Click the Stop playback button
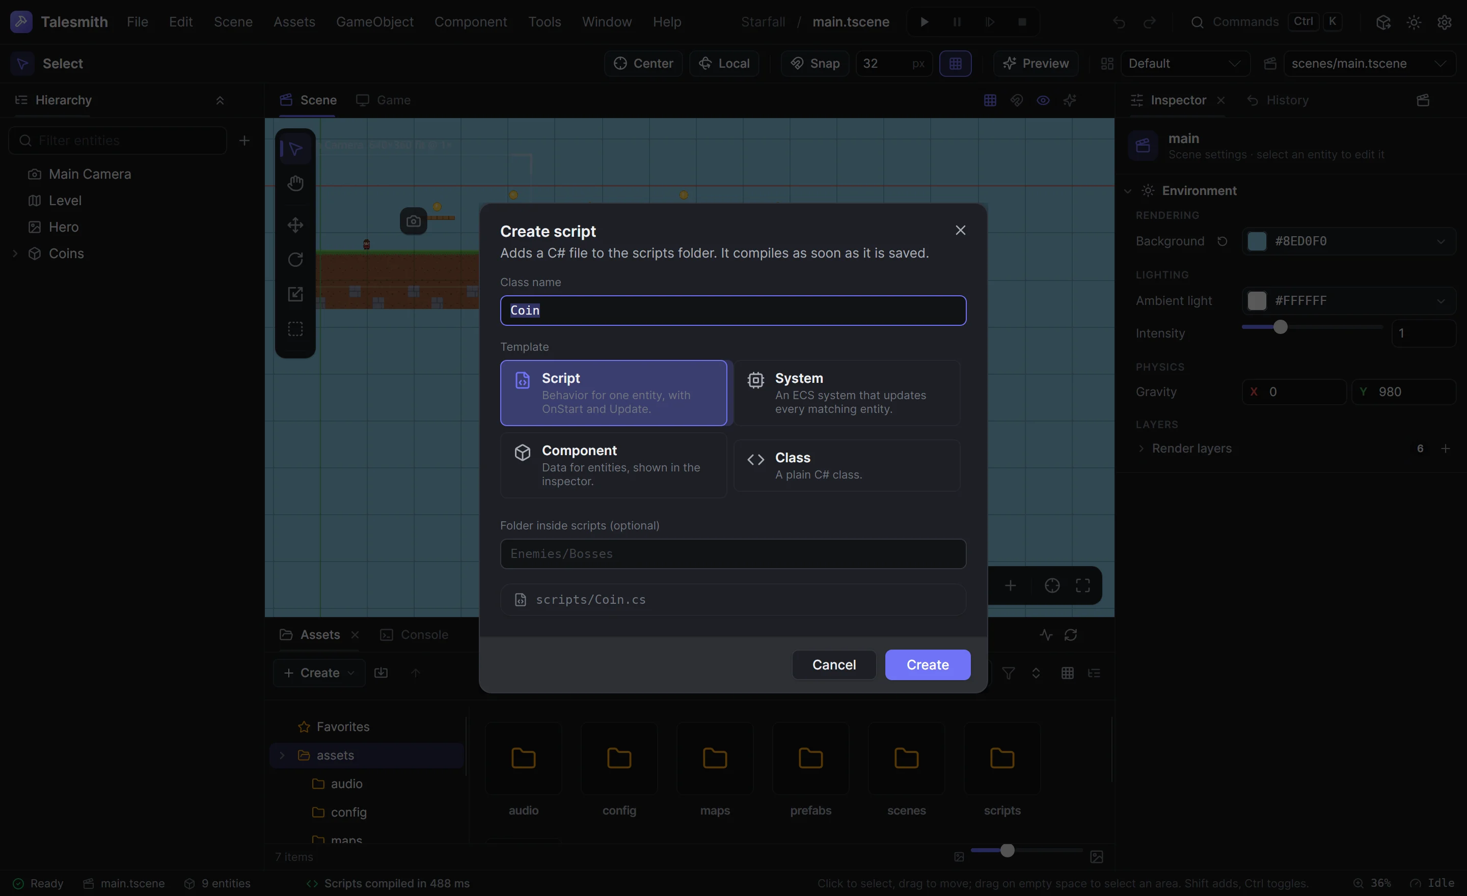This screenshot has height=896, width=1467. tap(1022, 22)
